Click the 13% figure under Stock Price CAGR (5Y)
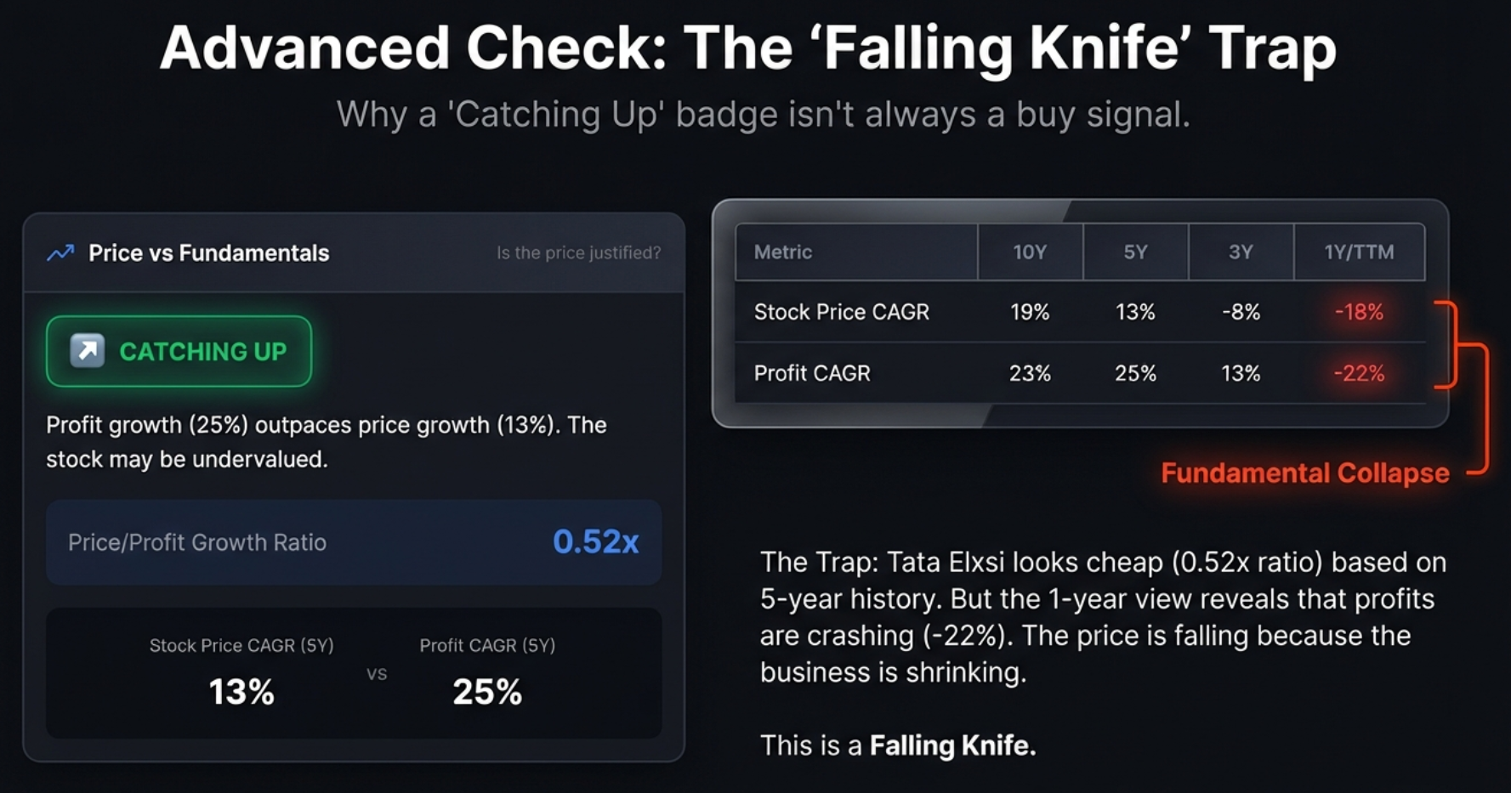 point(241,692)
